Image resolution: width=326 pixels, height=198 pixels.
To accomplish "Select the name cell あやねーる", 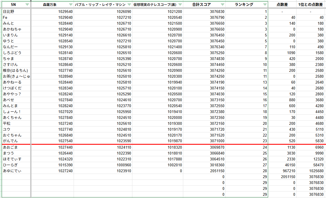I will tap(16, 82).
